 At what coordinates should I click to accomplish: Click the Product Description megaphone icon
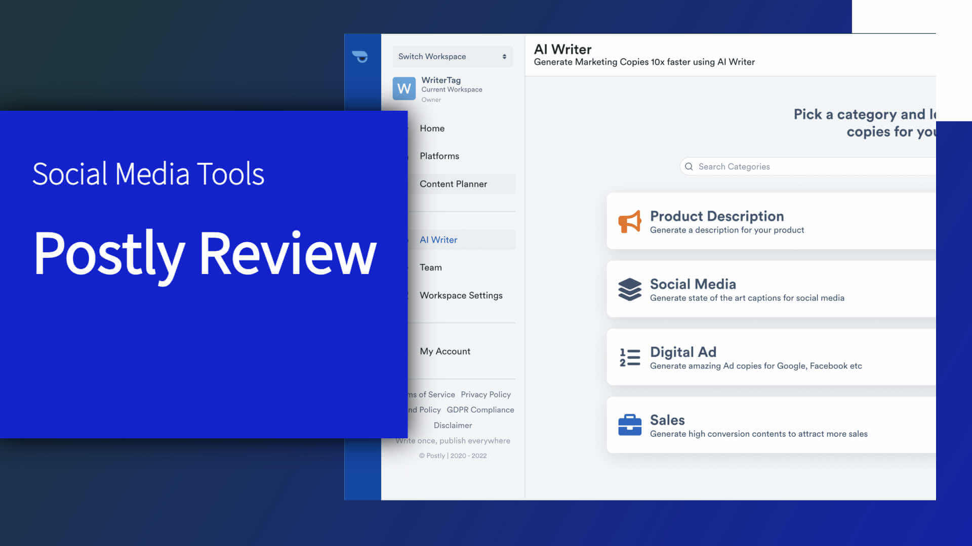pos(630,221)
